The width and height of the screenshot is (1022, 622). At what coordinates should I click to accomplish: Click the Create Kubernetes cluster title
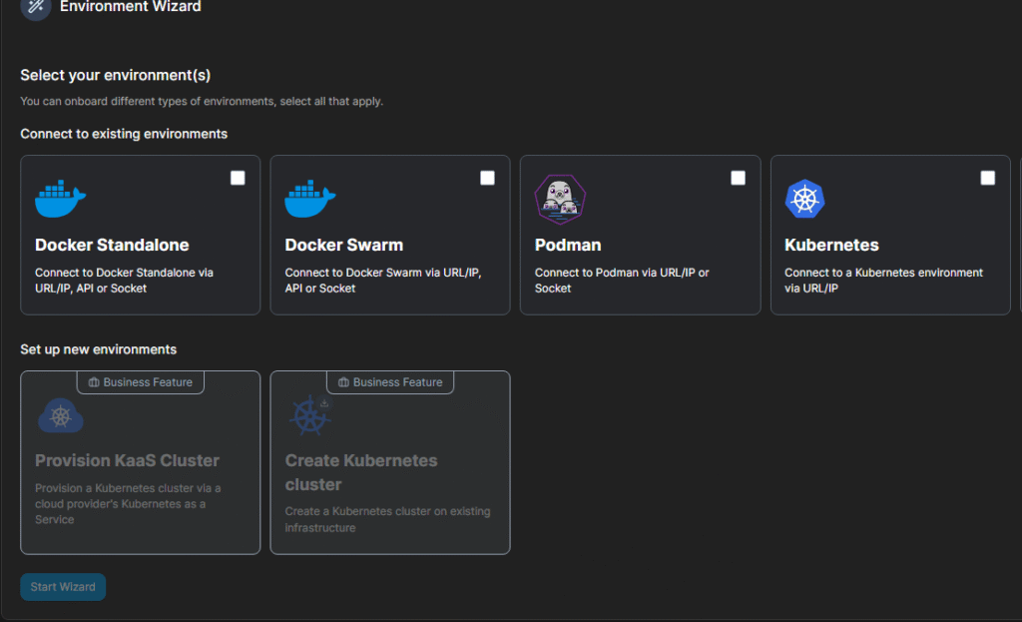click(x=361, y=472)
